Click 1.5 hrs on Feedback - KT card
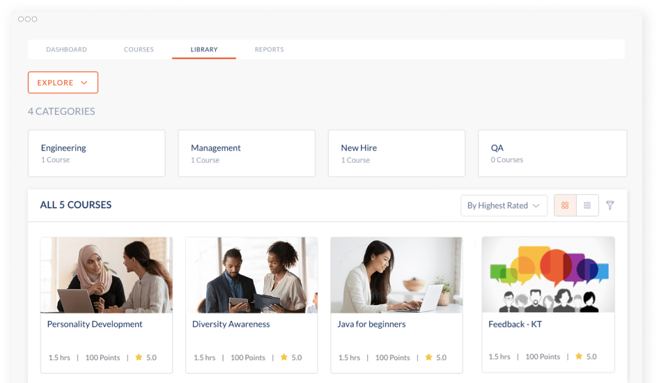 (x=499, y=357)
